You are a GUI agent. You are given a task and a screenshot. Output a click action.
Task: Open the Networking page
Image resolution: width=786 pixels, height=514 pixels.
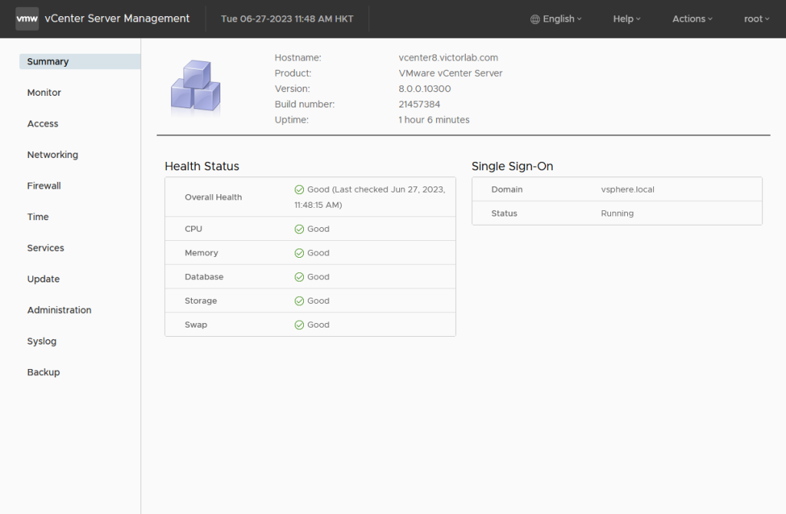[53, 155]
